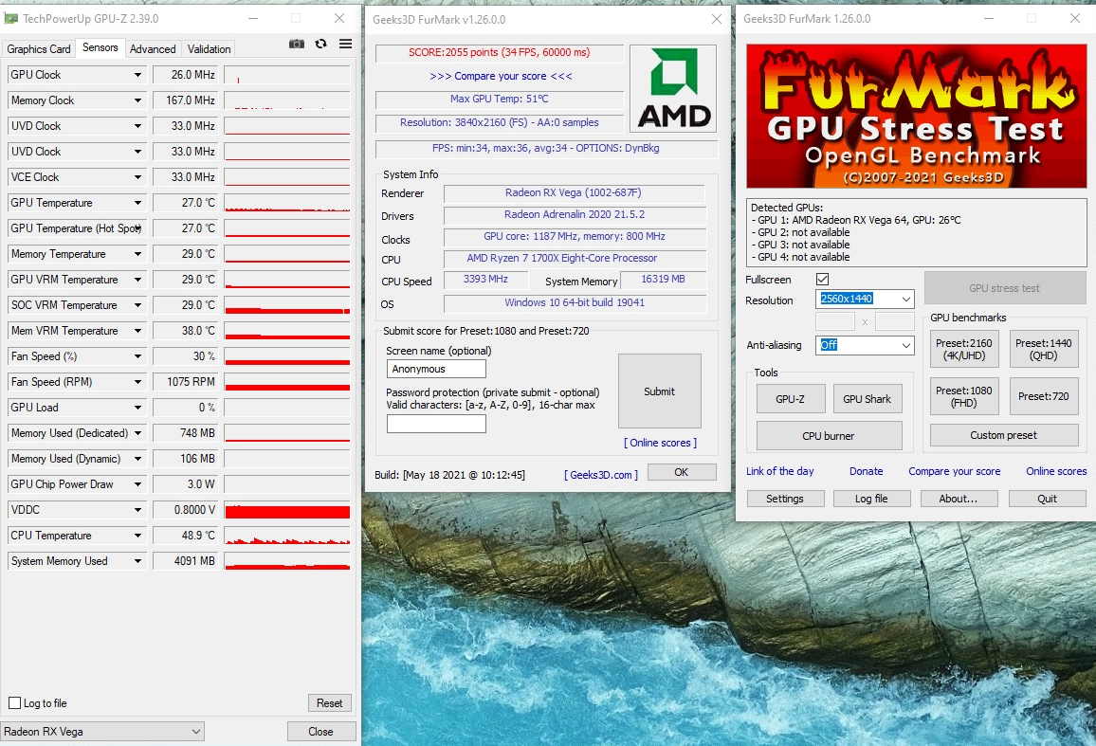Open FurMark Settings button
The height and width of the screenshot is (746, 1096).
(x=785, y=499)
